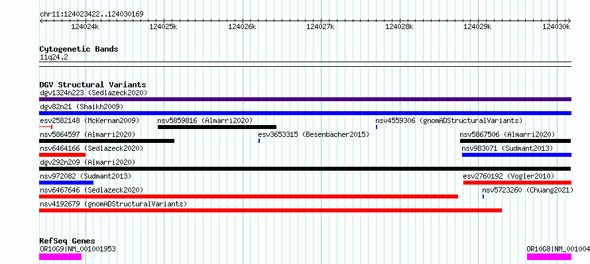Screen dimensions: 590x264
Task: Click the short red nsv6464166 bar
Action: (x=62, y=155)
